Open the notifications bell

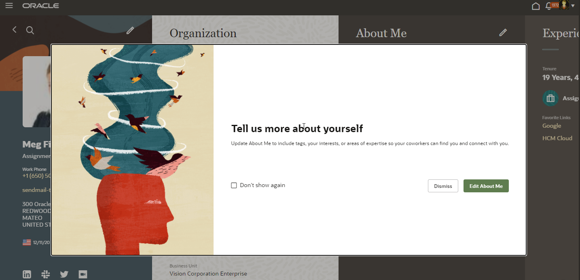click(x=548, y=6)
